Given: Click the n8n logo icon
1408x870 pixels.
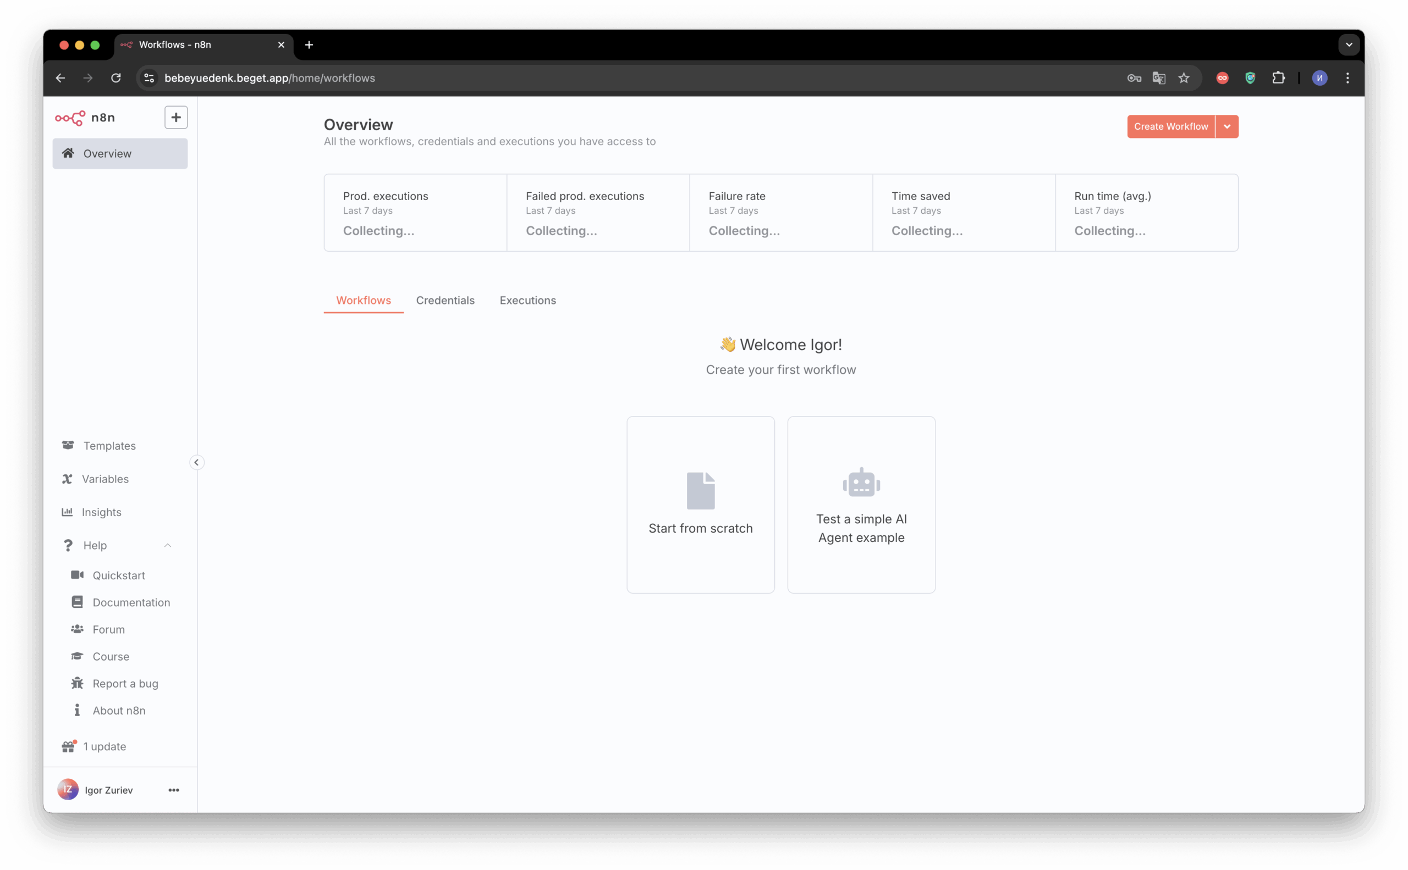Looking at the screenshot, I should coord(70,118).
